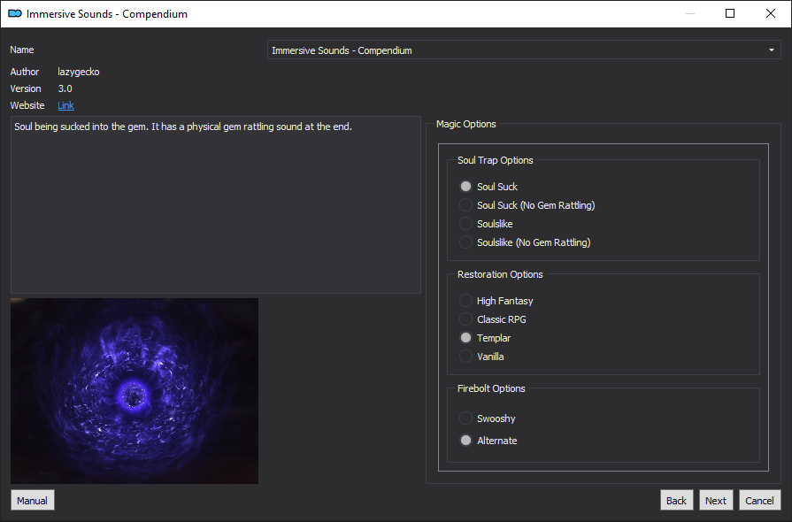
Task: Open the website Link
Action: click(x=65, y=105)
